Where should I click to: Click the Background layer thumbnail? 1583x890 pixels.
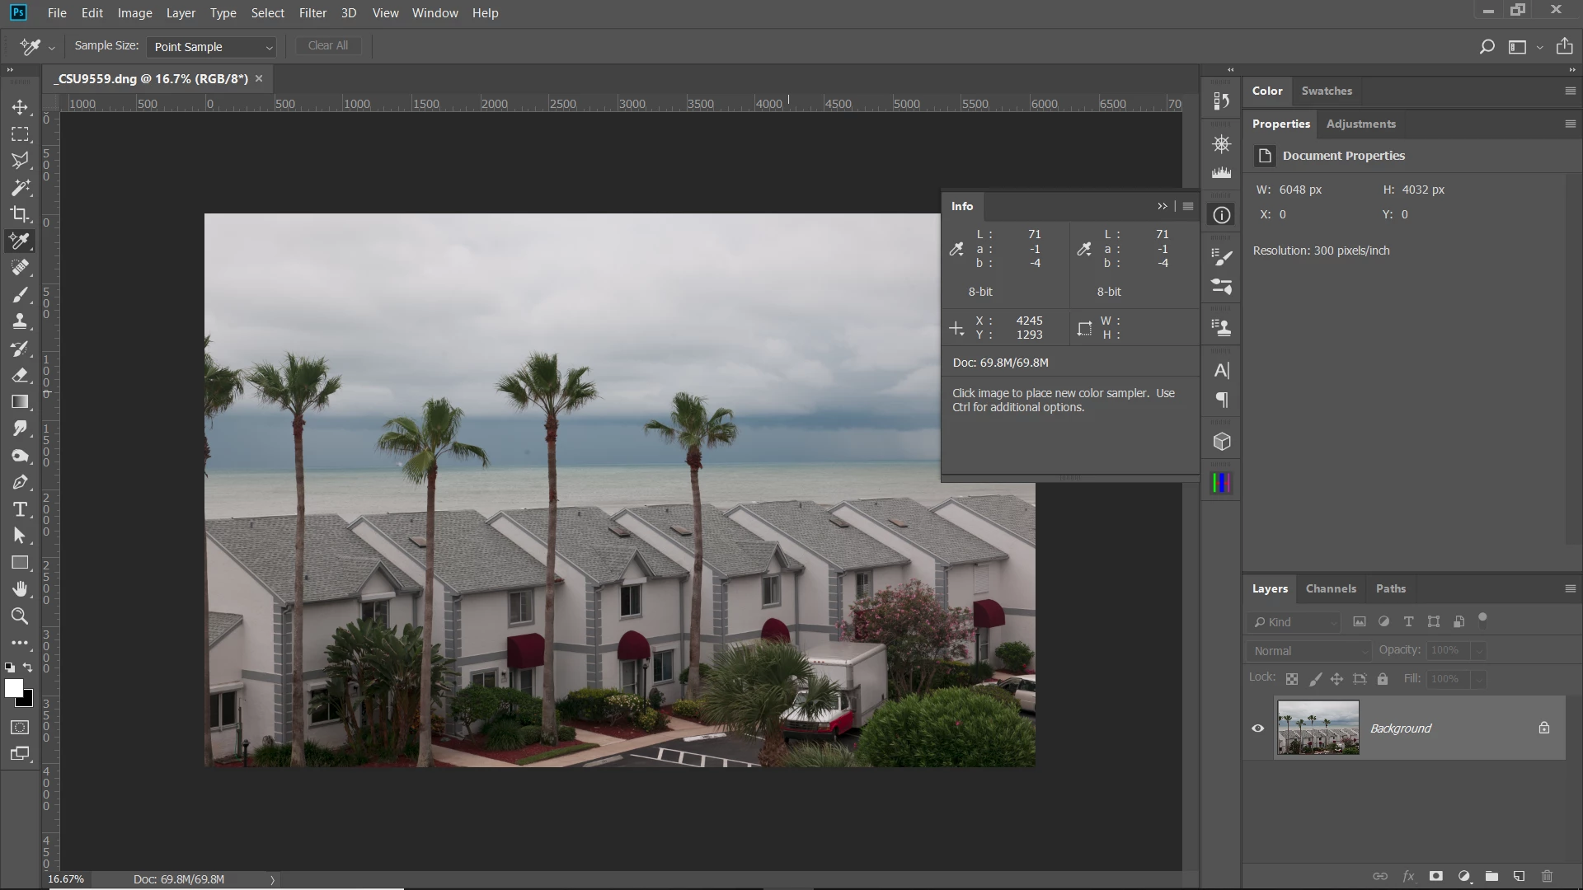(x=1318, y=728)
